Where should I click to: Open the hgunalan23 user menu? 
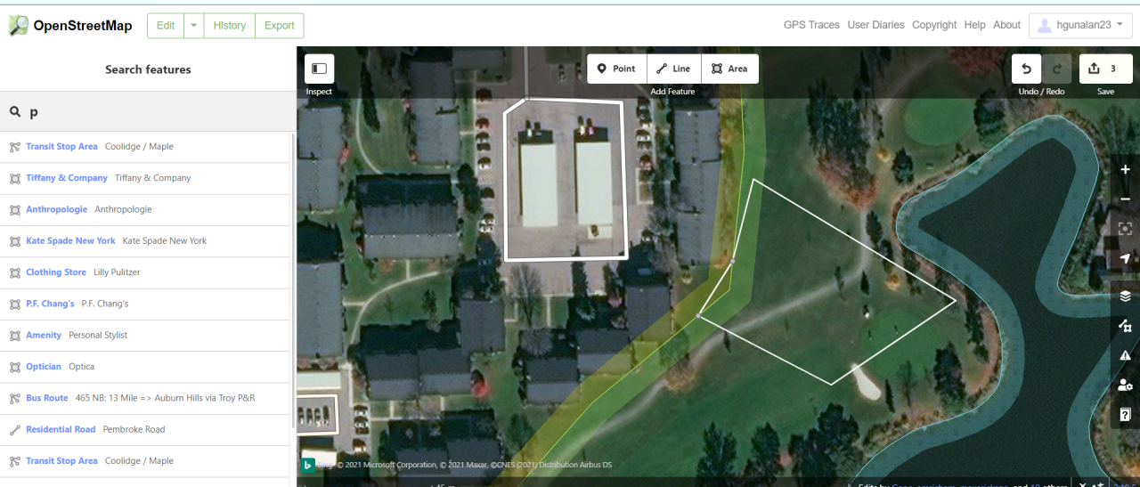point(1080,26)
